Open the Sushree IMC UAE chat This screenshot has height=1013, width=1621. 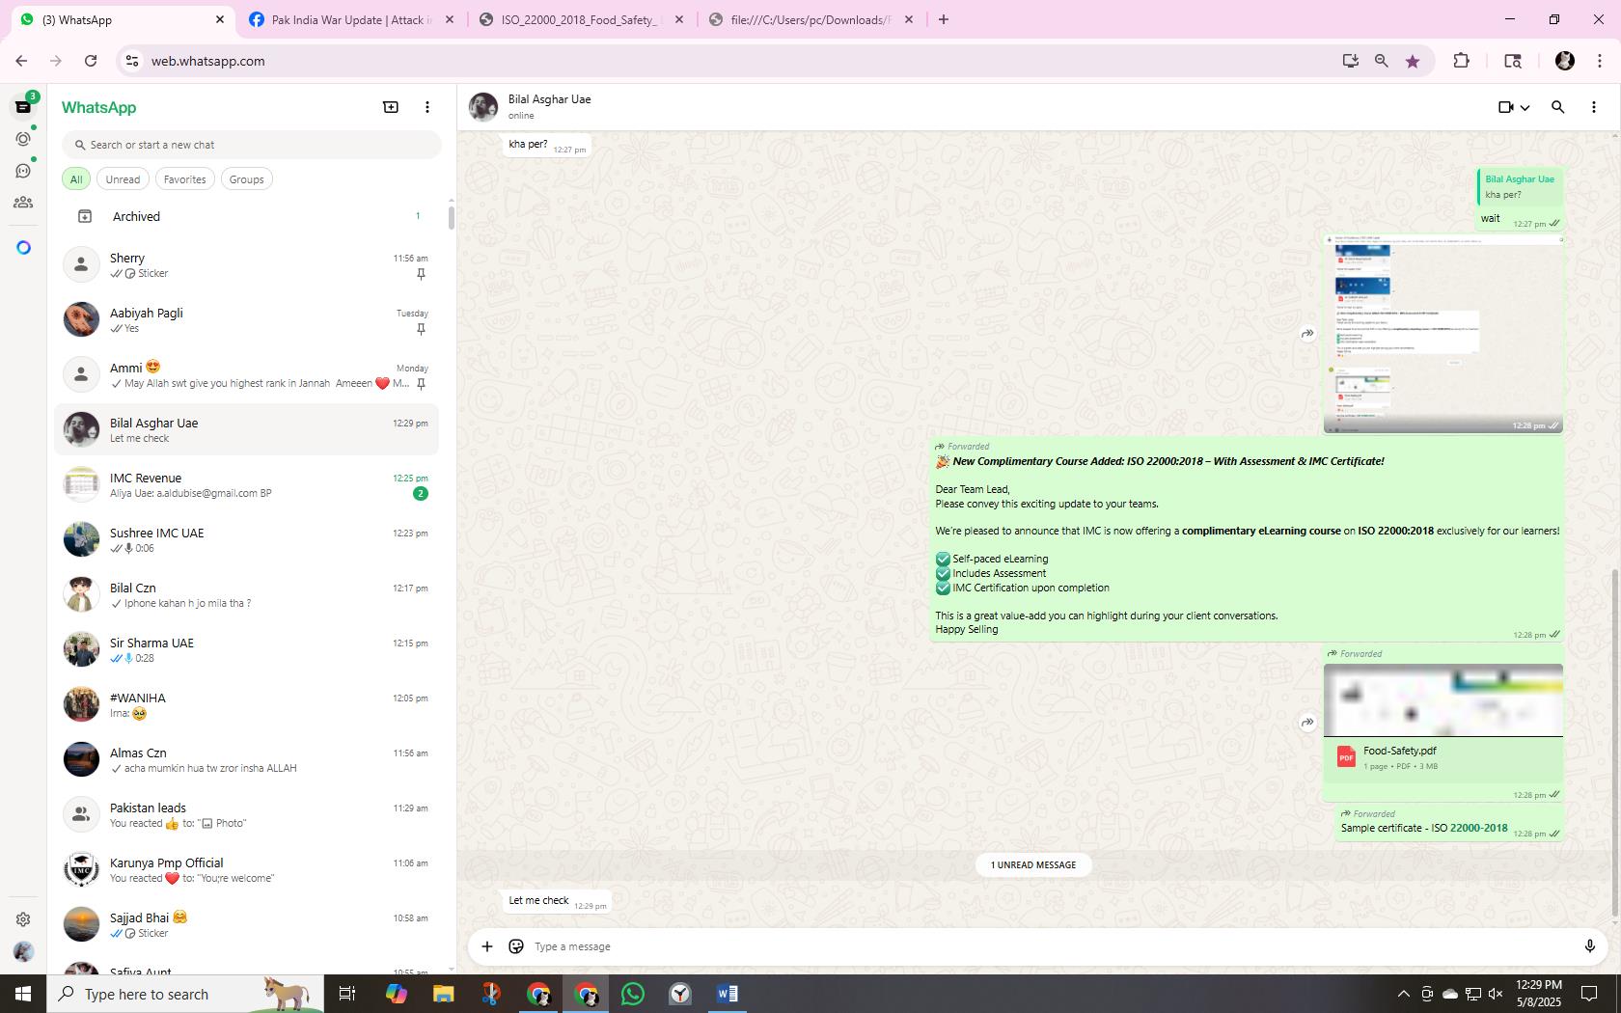(x=247, y=539)
